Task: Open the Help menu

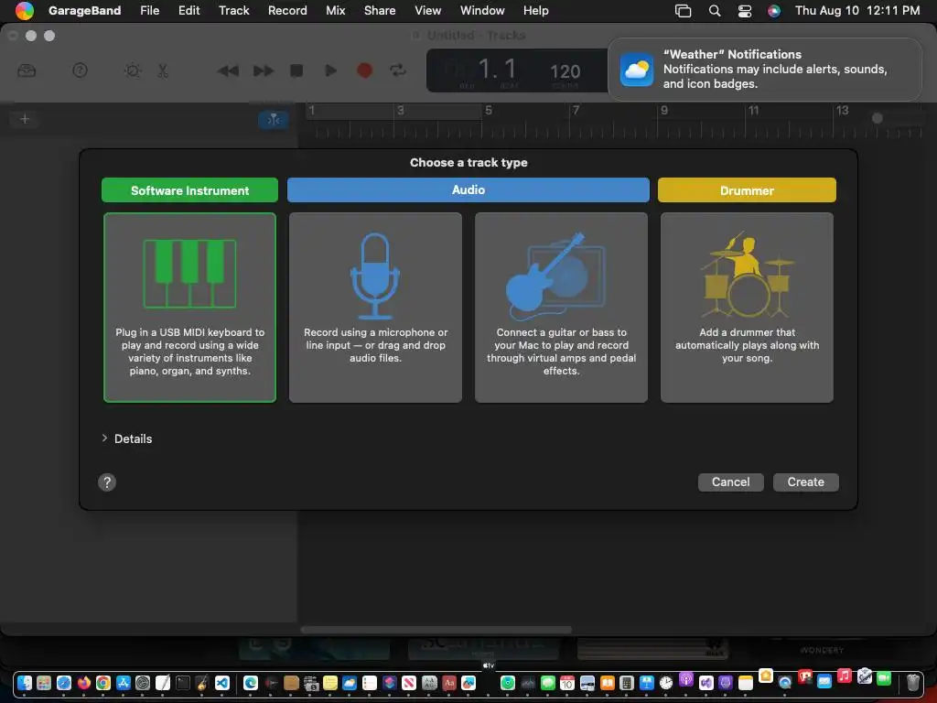Action: 535,11
